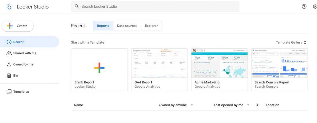Open Owned by me in sidebar
The width and height of the screenshot is (317, 123).
pos(30,64)
